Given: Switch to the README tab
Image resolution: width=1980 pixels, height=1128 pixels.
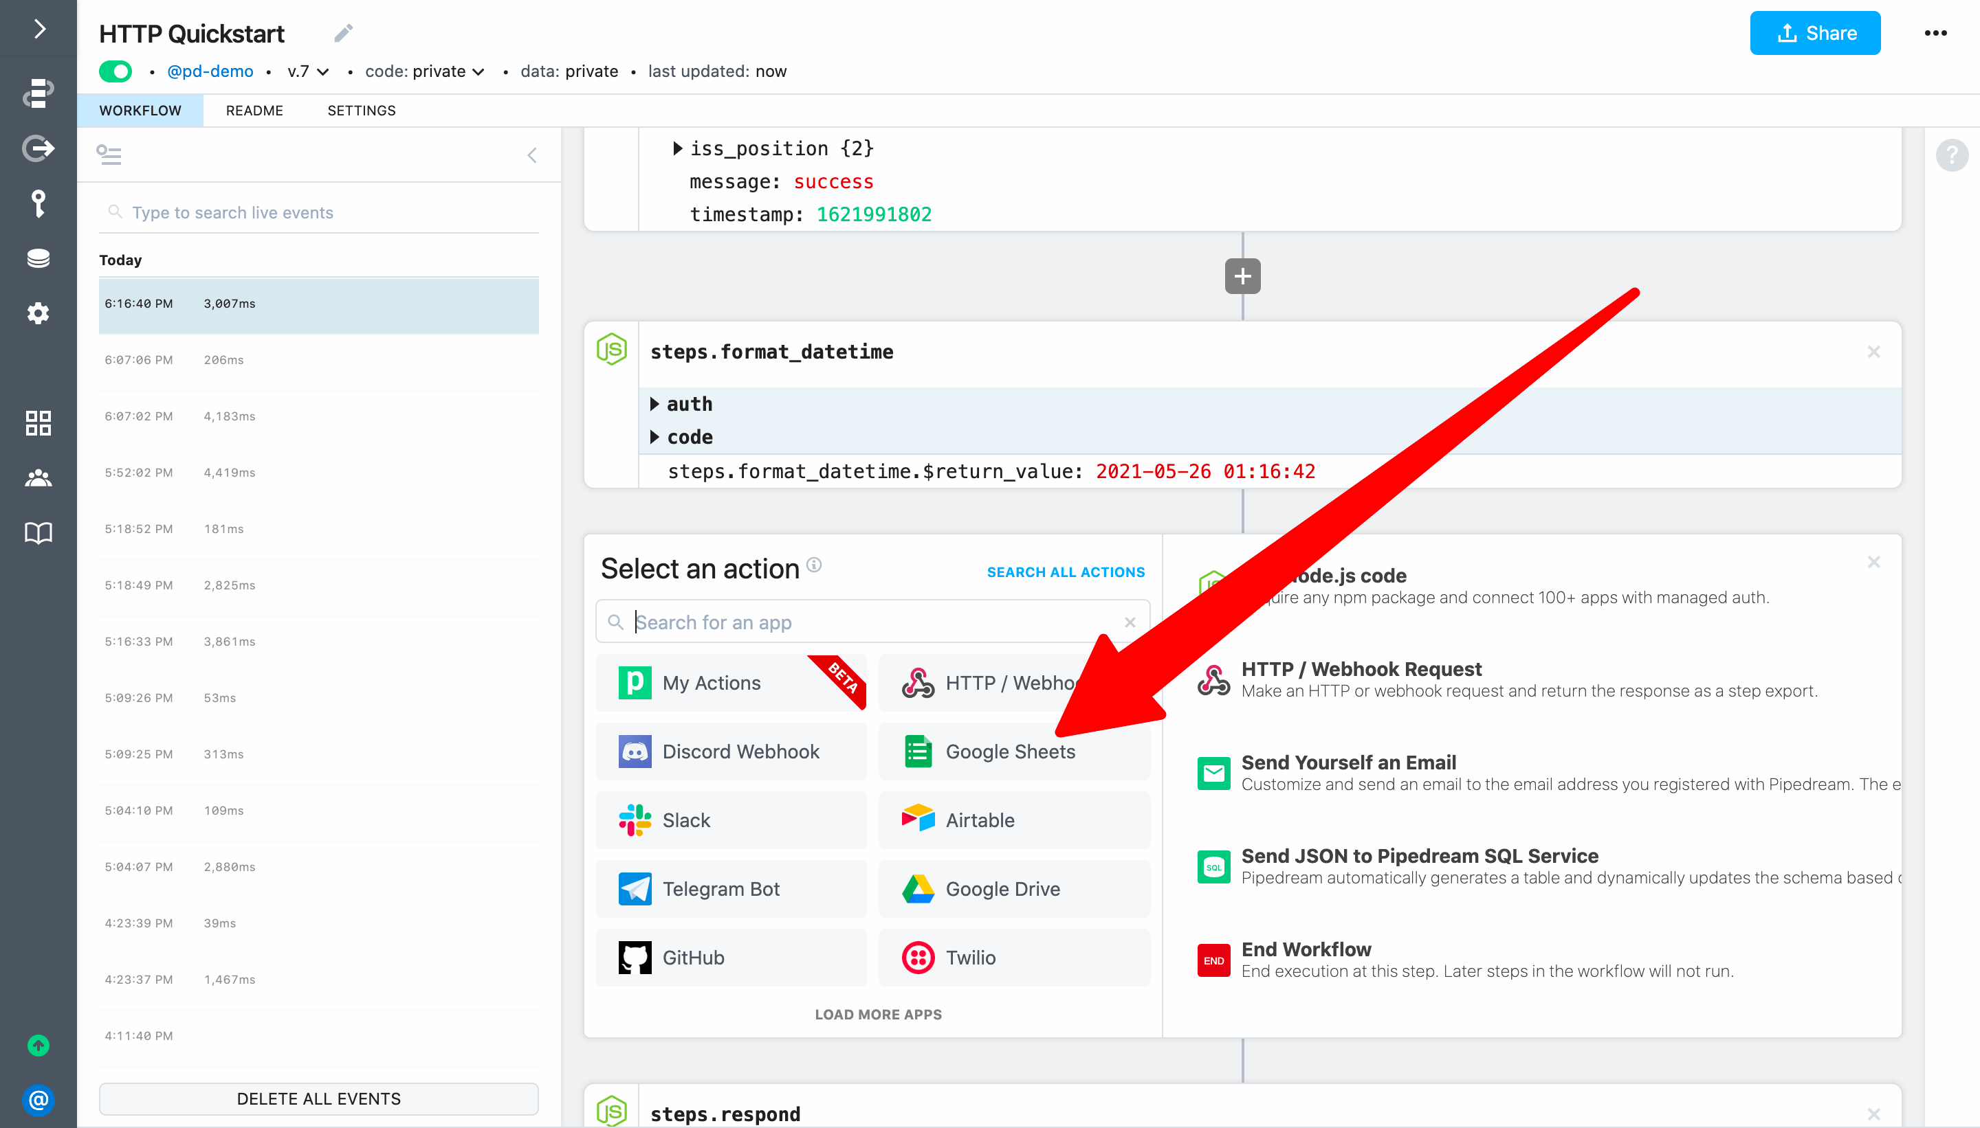Looking at the screenshot, I should [254, 111].
